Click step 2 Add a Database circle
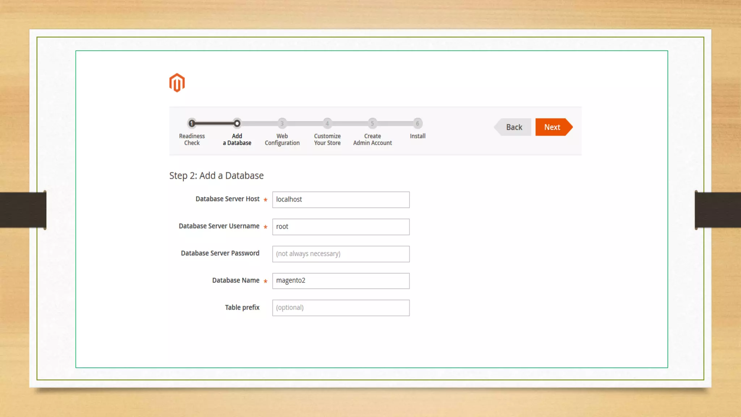Viewport: 741px width, 417px height. click(x=237, y=123)
